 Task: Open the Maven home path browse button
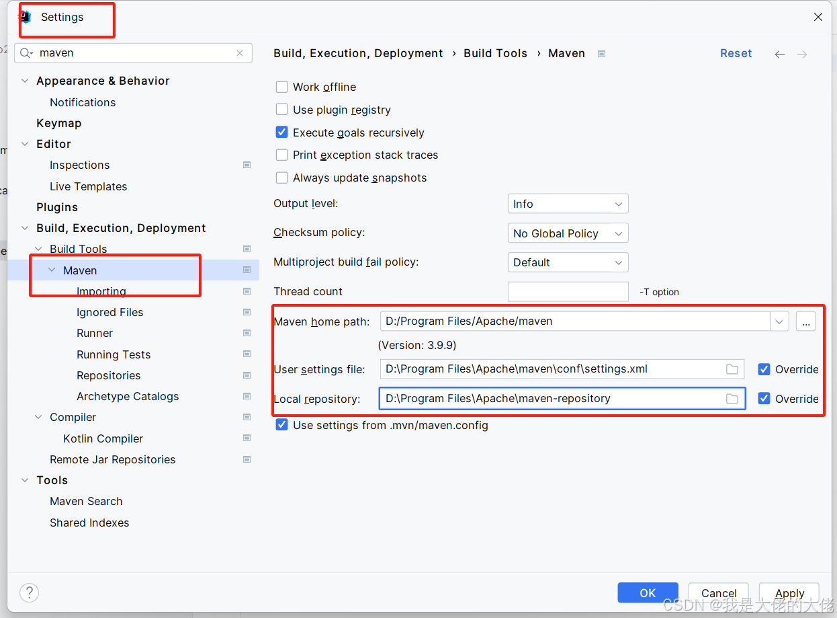click(806, 321)
